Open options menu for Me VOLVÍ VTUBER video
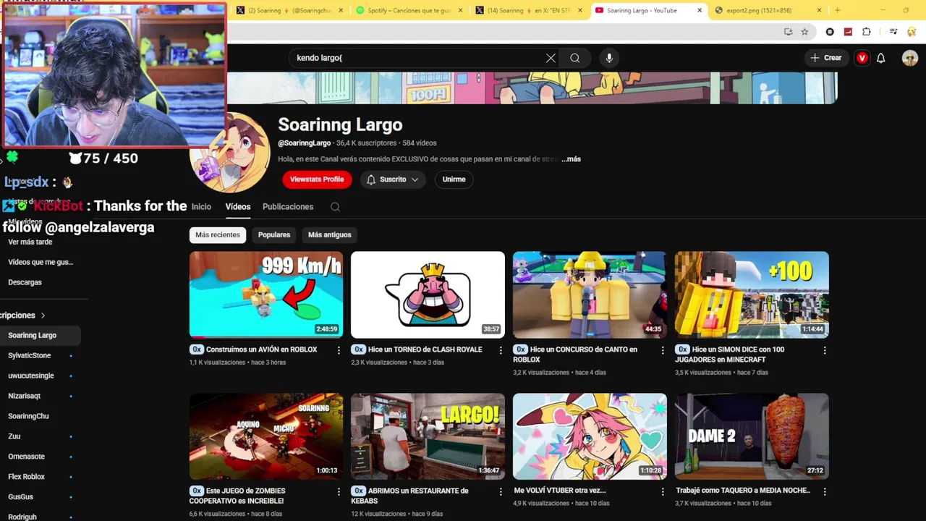Screen dimensions: 926x521 click(663, 491)
